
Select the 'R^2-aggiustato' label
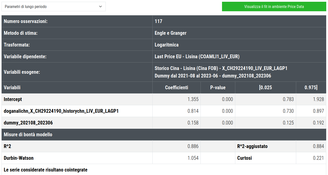tap(252, 146)
